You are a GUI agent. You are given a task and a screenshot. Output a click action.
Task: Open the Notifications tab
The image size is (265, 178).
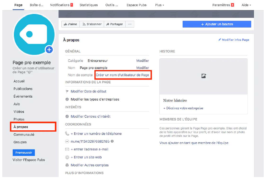[x=61, y=5]
